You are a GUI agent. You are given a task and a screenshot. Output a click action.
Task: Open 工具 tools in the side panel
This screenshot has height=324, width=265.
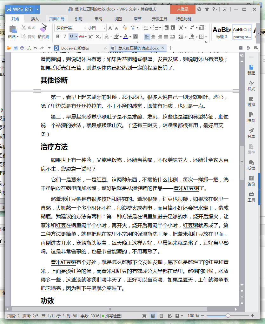pyautogui.click(x=251, y=197)
